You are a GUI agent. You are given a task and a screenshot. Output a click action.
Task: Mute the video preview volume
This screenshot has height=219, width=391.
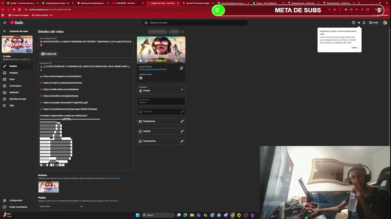[x=146, y=61]
